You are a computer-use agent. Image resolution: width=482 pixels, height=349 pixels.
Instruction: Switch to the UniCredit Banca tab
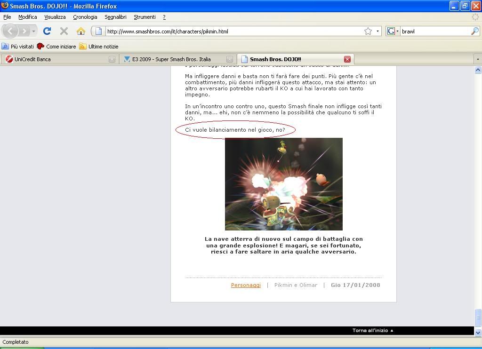pyautogui.click(x=59, y=59)
